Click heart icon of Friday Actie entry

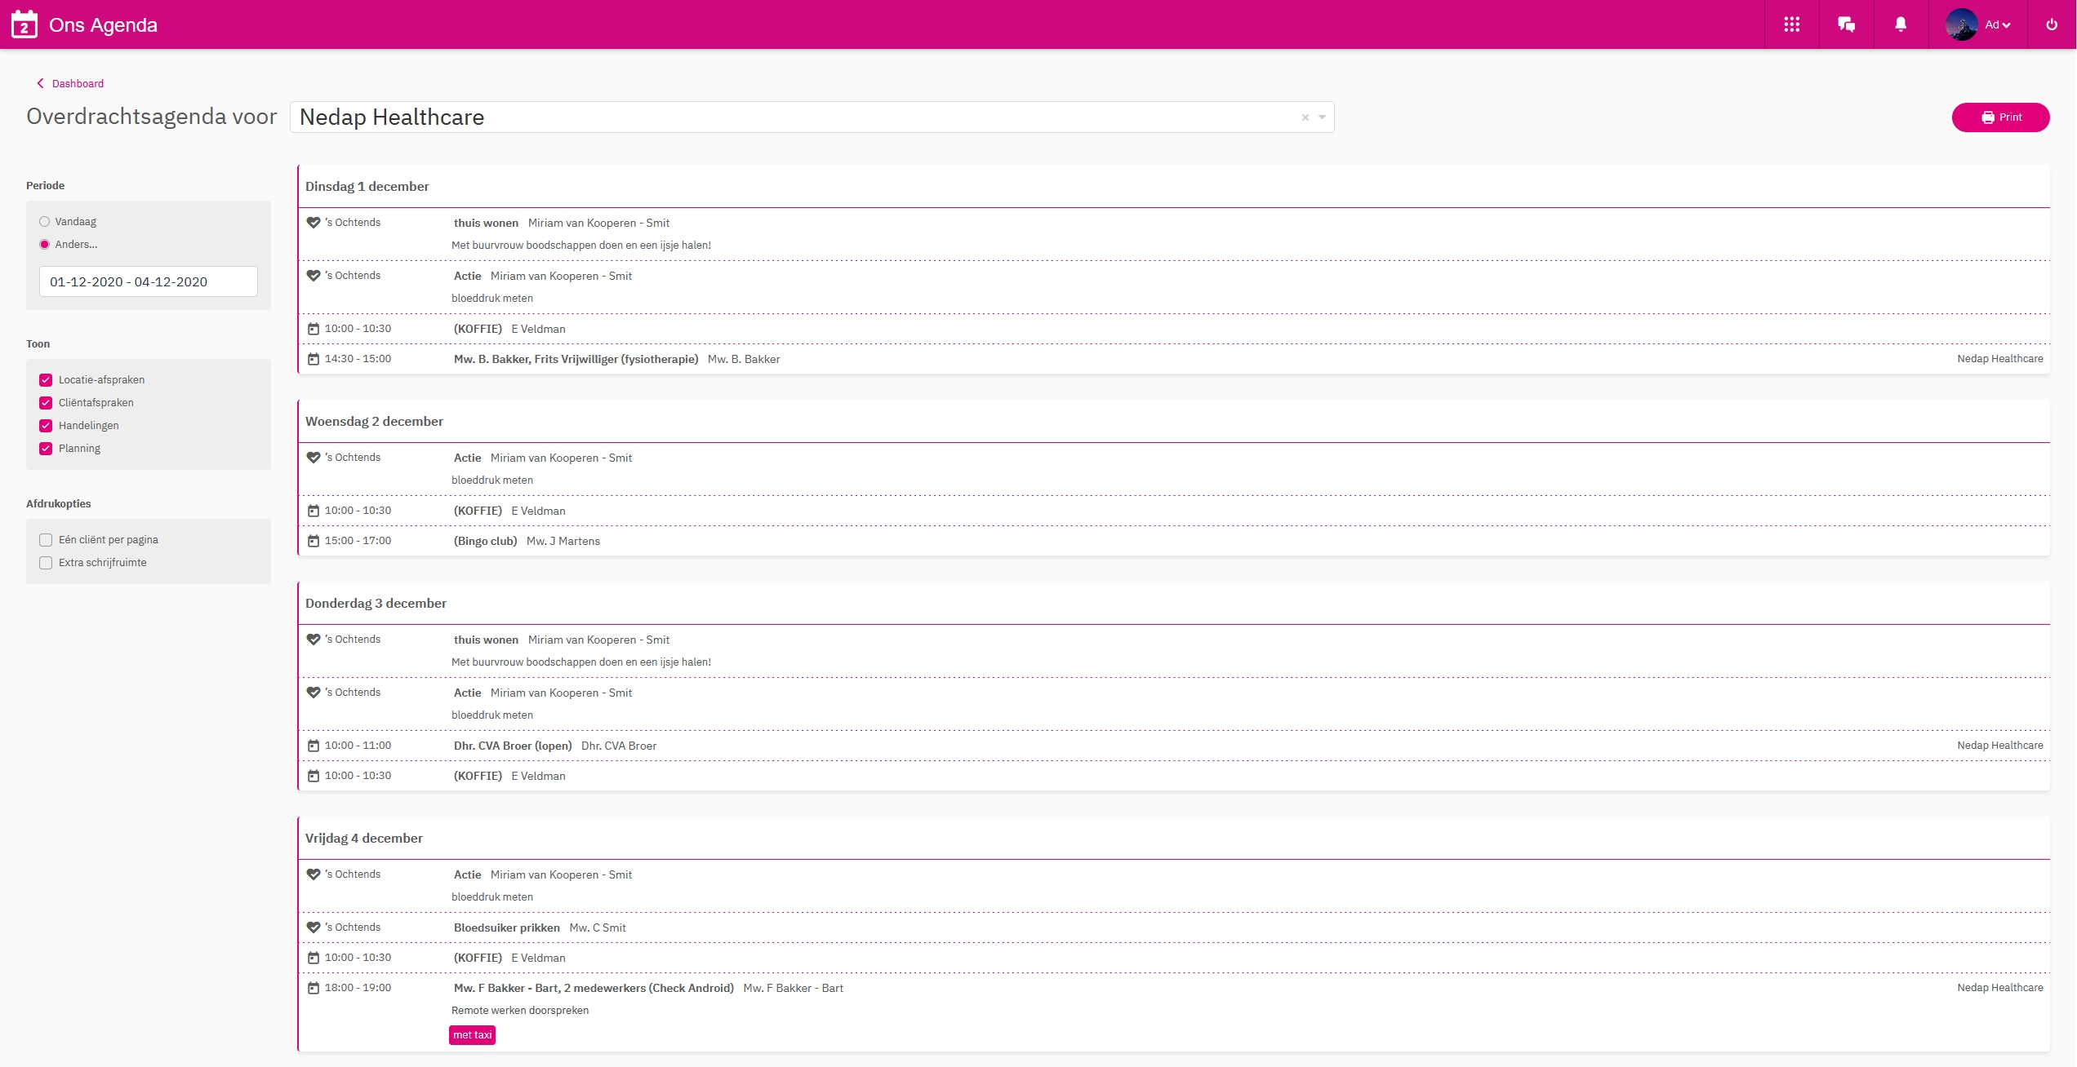point(314,874)
